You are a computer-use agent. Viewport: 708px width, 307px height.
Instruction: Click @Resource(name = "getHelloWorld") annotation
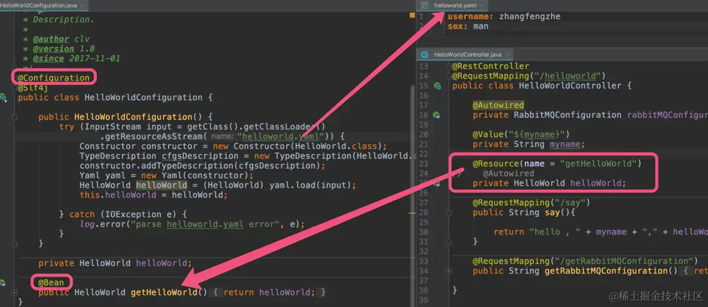(x=556, y=163)
